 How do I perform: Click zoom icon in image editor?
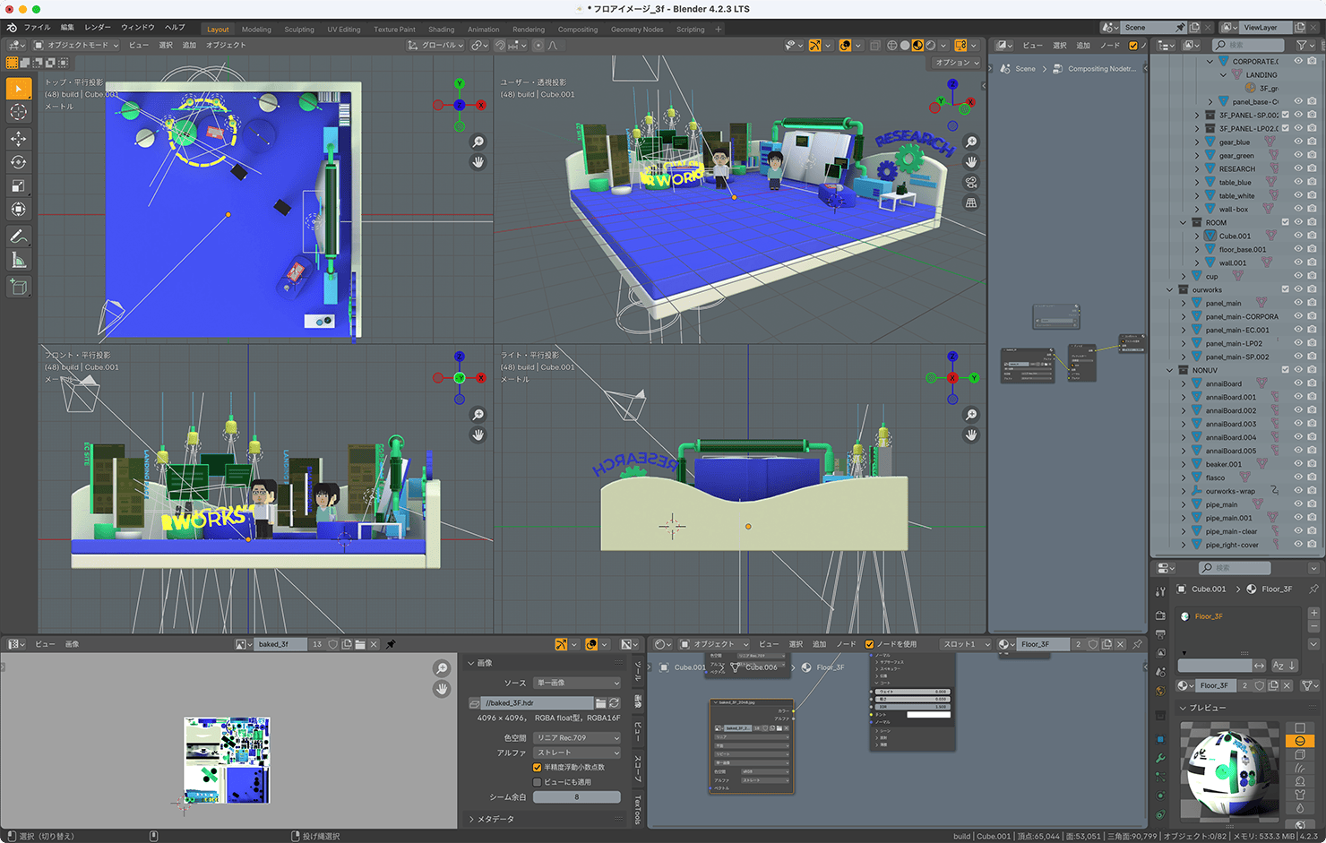pyautogui.click(x=442, y=668)
